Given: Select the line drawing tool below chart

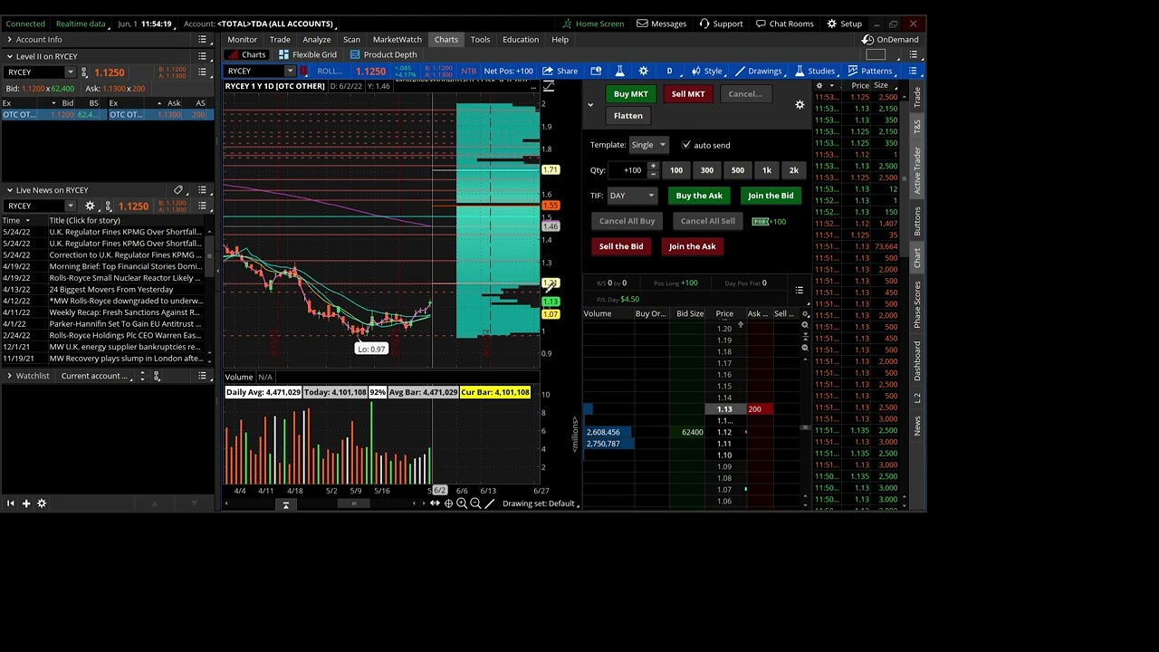Looking at the screenshot, I should point(490,503).
